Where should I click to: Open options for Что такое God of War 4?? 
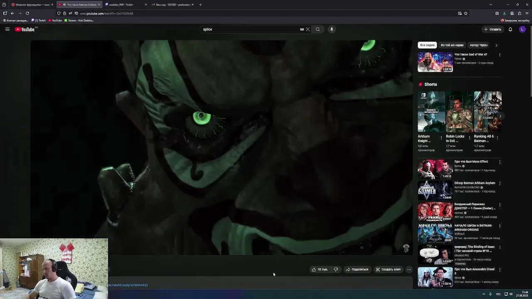[500, 55]
